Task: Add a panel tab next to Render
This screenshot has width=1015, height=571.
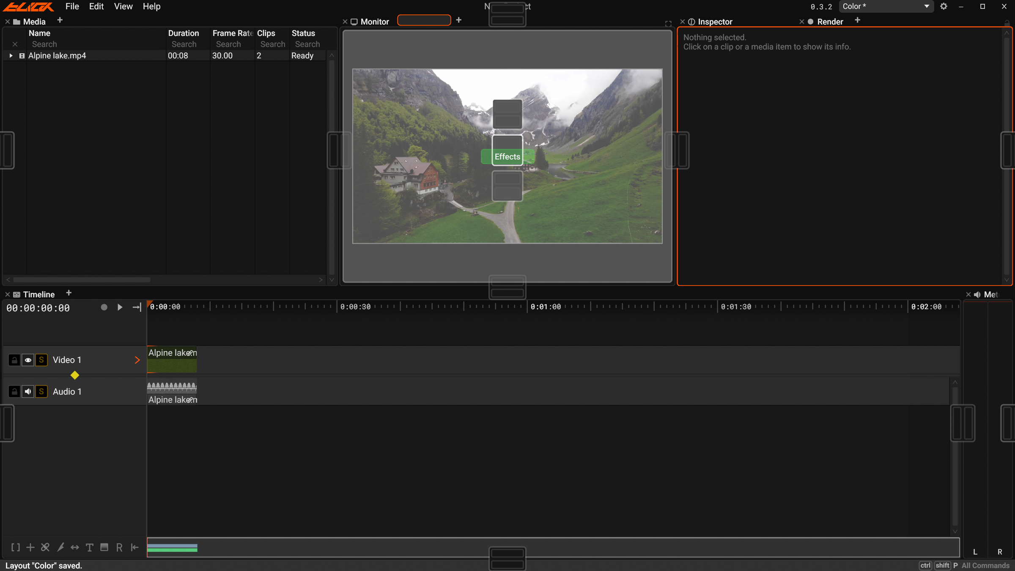Action: [857, 20]
